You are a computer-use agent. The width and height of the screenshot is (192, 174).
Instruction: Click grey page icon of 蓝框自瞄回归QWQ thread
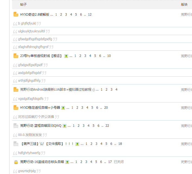coord(16,126)
